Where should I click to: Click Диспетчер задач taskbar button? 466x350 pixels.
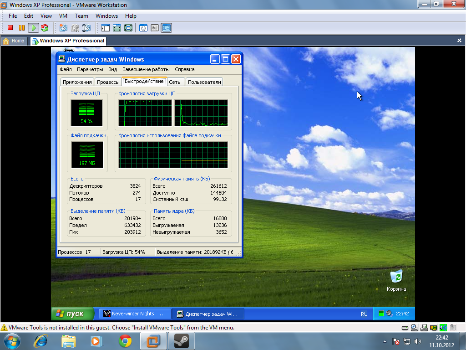pyautogui.click(x=208, y=314)
